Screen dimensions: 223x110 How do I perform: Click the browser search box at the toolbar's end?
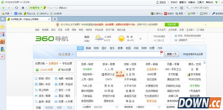pyautogui.click(x=204, y=8)
